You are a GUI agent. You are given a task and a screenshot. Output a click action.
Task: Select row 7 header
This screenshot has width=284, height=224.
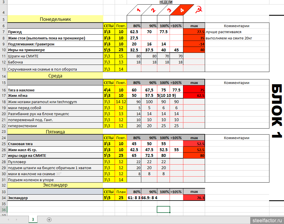[x=3, y=32]
